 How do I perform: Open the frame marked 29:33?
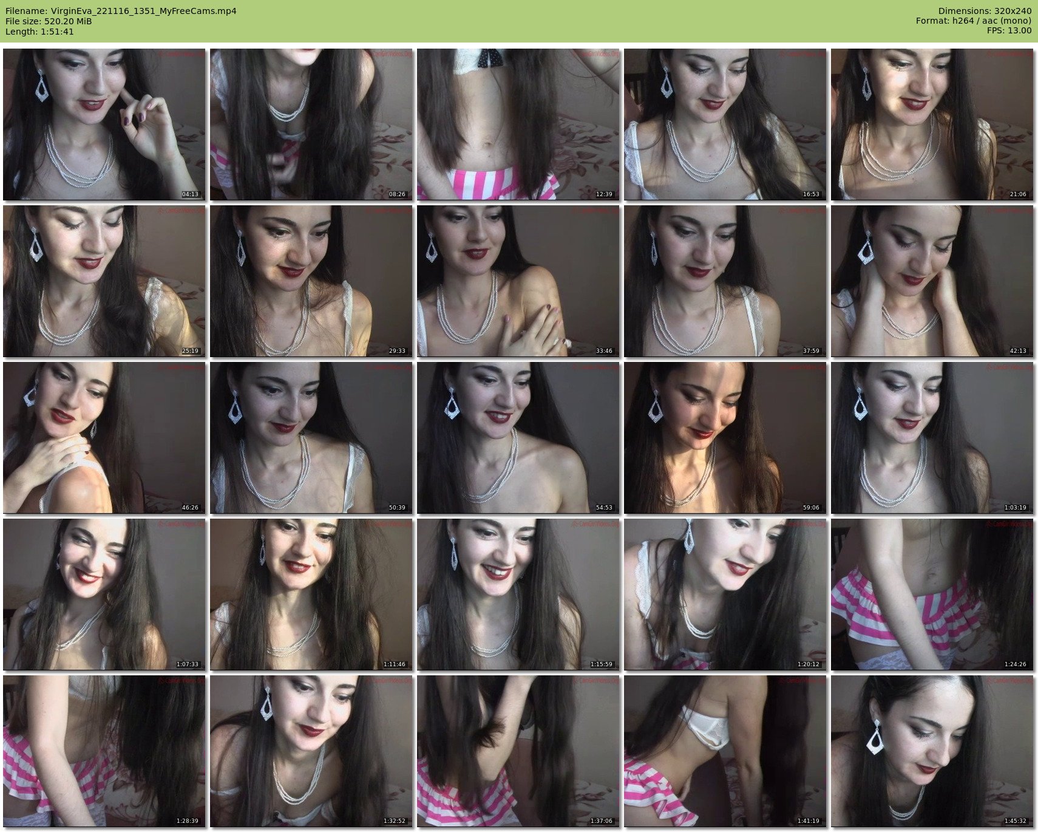click(311, 281)
